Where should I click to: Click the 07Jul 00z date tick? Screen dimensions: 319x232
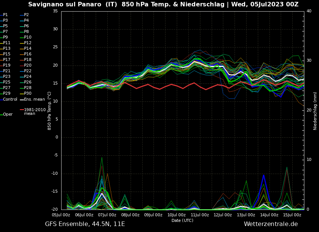[107, 215]
